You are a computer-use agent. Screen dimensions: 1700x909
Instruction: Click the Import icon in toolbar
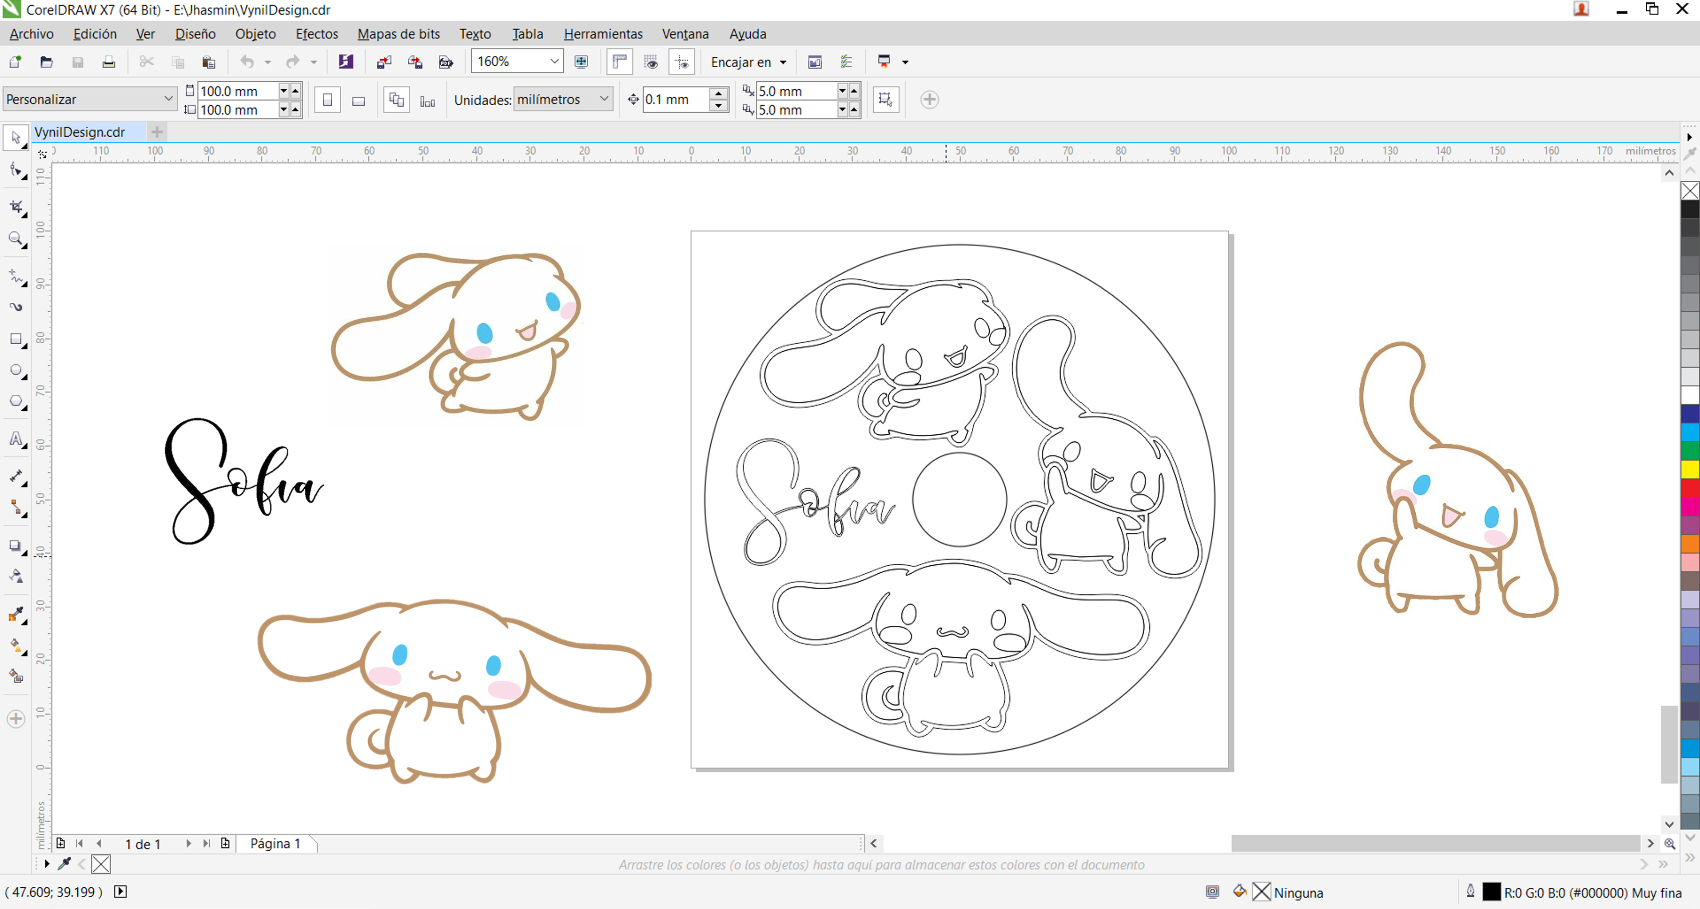[383, 62]
